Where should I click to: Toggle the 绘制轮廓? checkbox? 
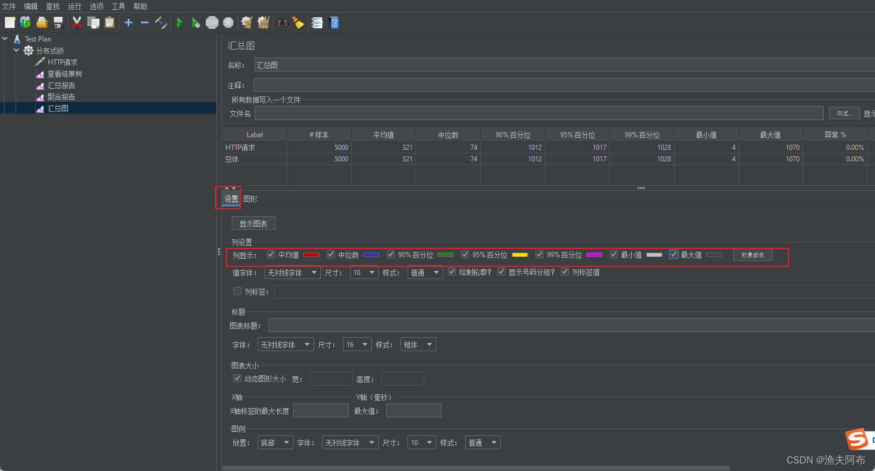(452, 272)
